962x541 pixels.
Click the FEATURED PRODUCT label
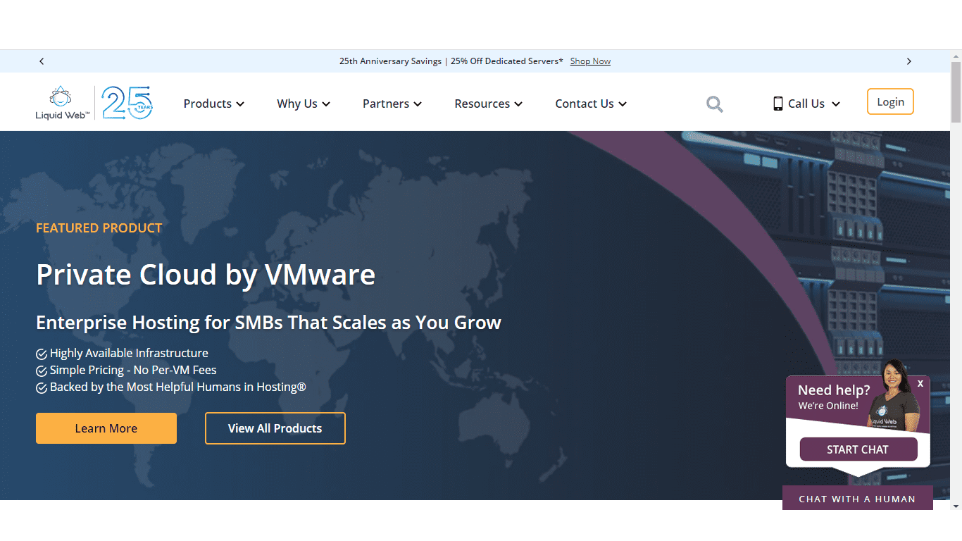(x=99, y=228)
